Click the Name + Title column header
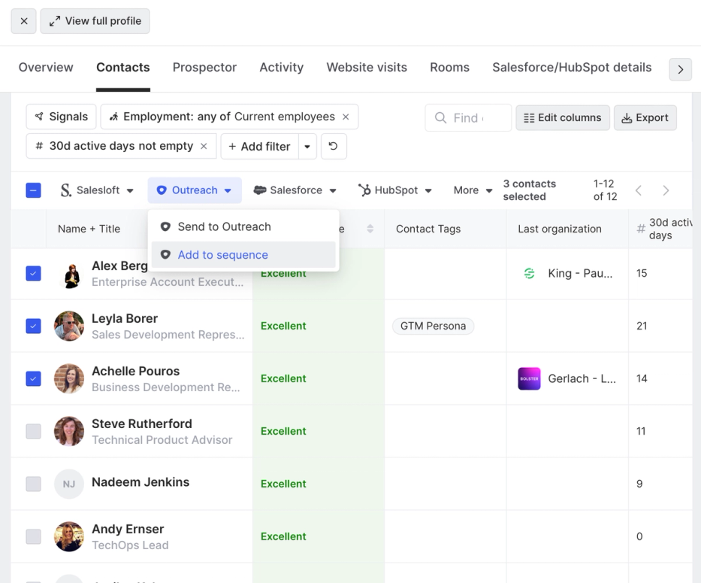Screen dimensions: 701x583 (89, 229)
